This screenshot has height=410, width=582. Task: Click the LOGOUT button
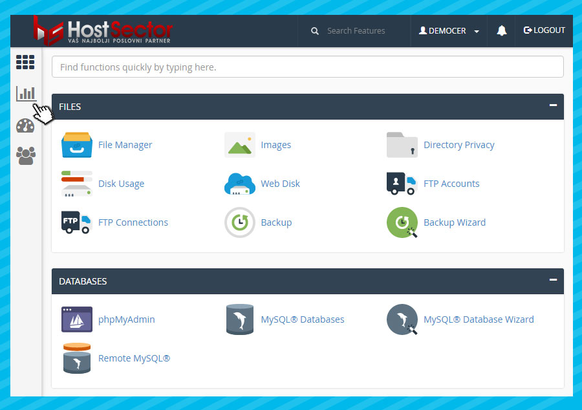pyautogui.click(x=544, y=30)
